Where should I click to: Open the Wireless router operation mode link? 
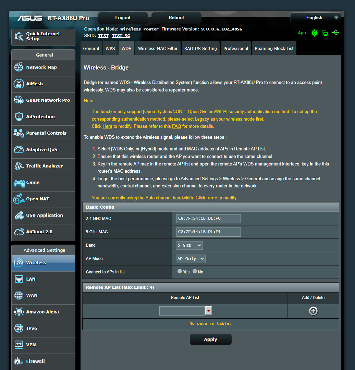click(x=139, y=29)
